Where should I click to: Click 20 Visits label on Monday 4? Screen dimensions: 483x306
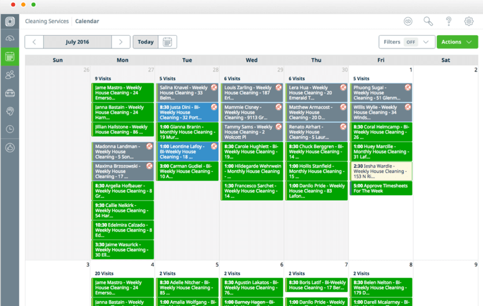pos(104,273)
